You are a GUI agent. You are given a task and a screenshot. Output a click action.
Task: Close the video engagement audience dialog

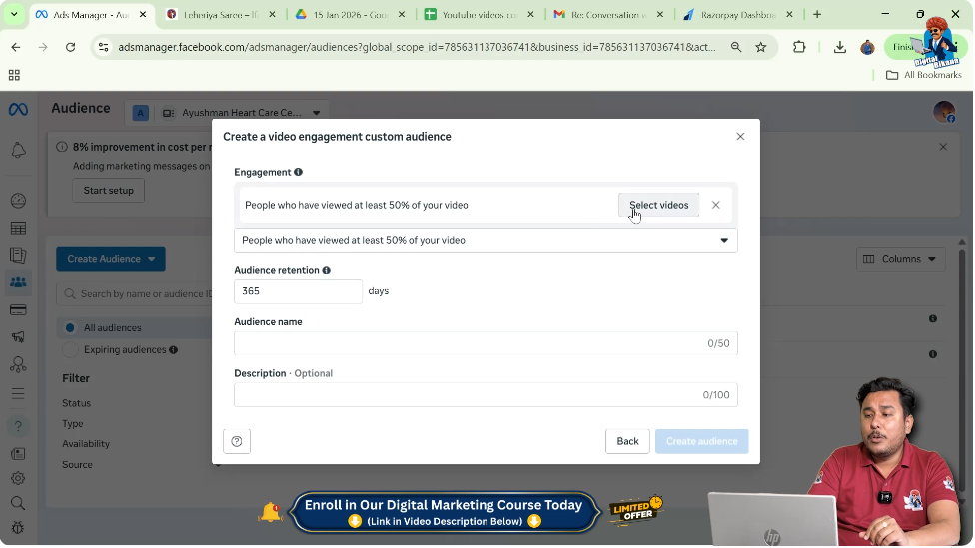[x=740, y=137]
